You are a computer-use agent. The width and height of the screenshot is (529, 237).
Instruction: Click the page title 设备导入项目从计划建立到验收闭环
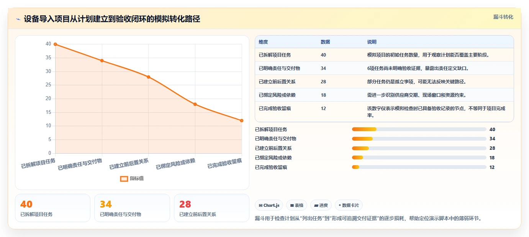pyautogui.click(x=112, y=19)
